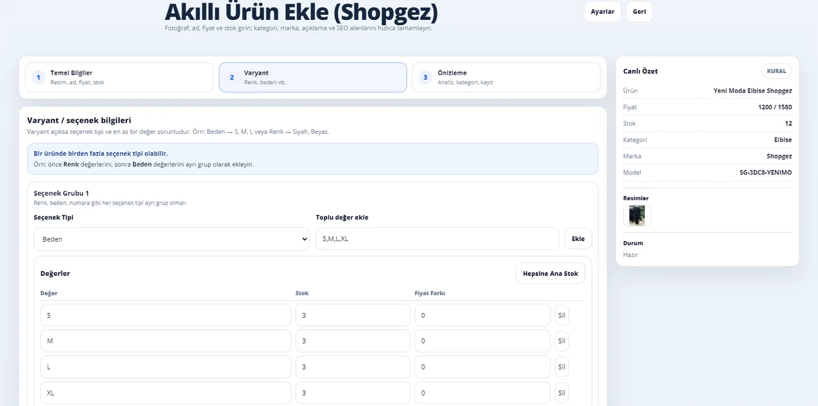The height and width of the screenshot is (406, 818).
Task: Click the 'Seçenek Grubu 1' heading
Action: (61, 193)
